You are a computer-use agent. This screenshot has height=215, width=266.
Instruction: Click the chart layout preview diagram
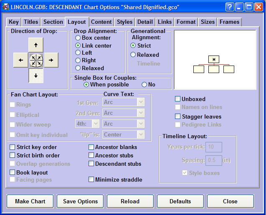(215, 60)
